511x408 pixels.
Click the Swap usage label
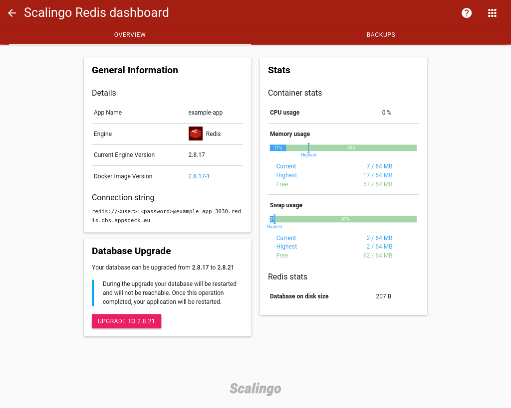click(286, 205)
